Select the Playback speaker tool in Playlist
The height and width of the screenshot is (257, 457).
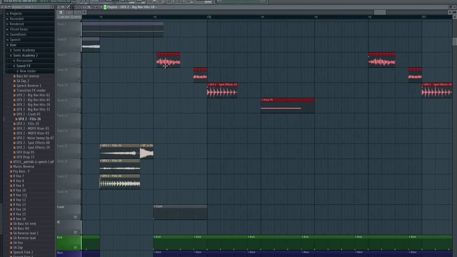(x=100, y=7)
